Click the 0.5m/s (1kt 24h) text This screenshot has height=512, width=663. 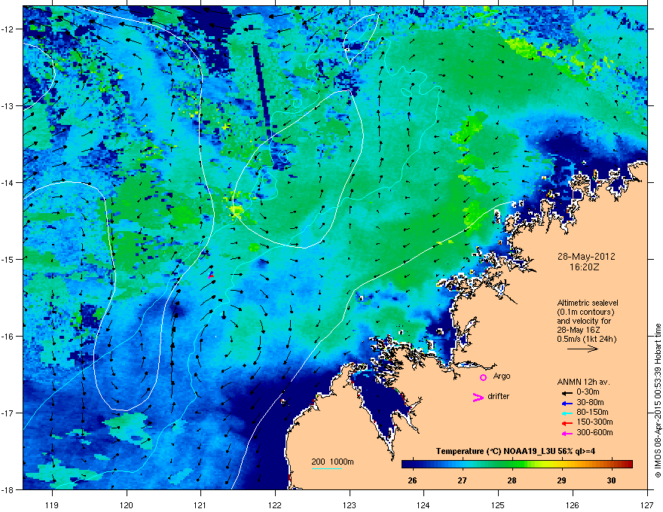pyautogui.click(x=586, y=339)
